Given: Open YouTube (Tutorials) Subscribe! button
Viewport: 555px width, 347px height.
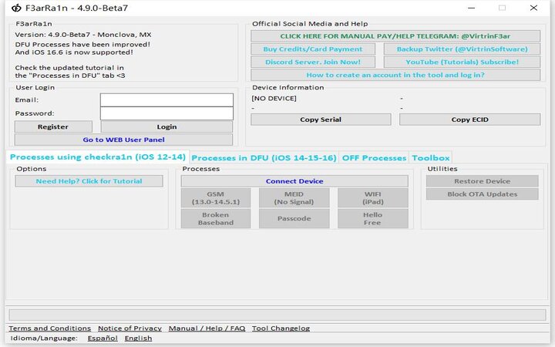Looking at the screenshot, I should click(462, 62).
